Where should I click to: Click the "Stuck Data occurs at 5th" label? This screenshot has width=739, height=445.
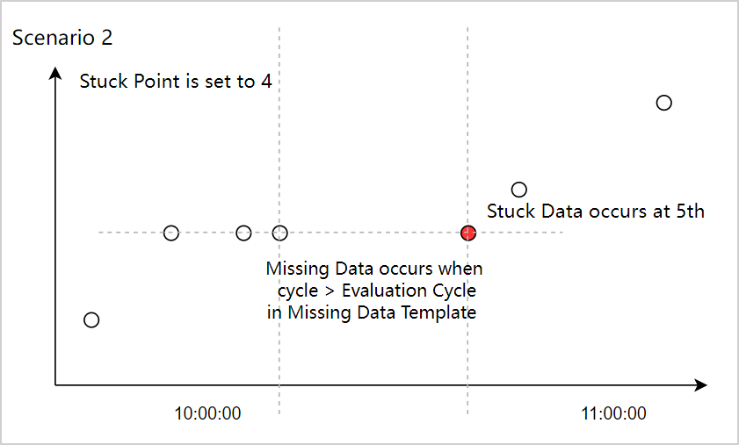pos(595,211)
